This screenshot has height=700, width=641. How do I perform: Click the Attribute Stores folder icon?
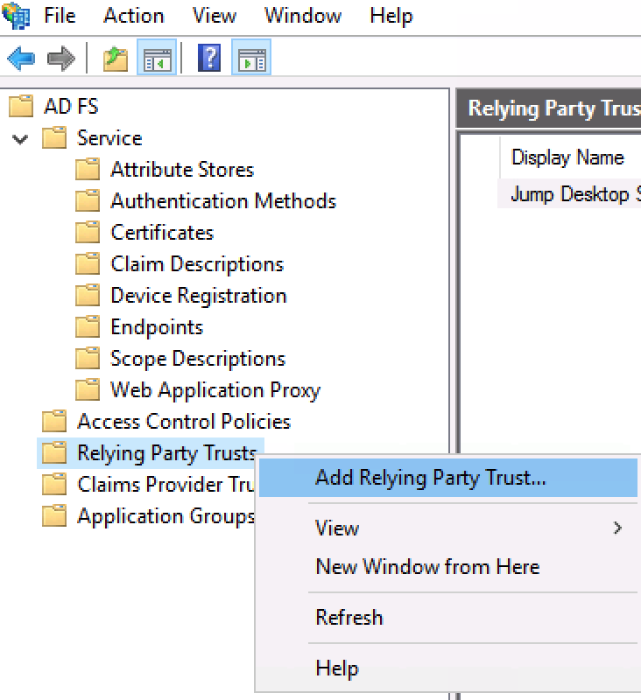[x=88, y=169]
